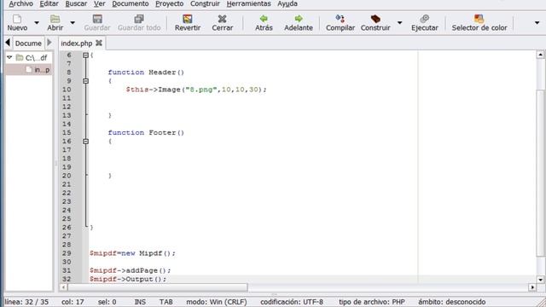Expand the toolbar overflow arrow
The width and height of the screenshot is (546, 307).
pyautogui.click(x=537, y=23)
